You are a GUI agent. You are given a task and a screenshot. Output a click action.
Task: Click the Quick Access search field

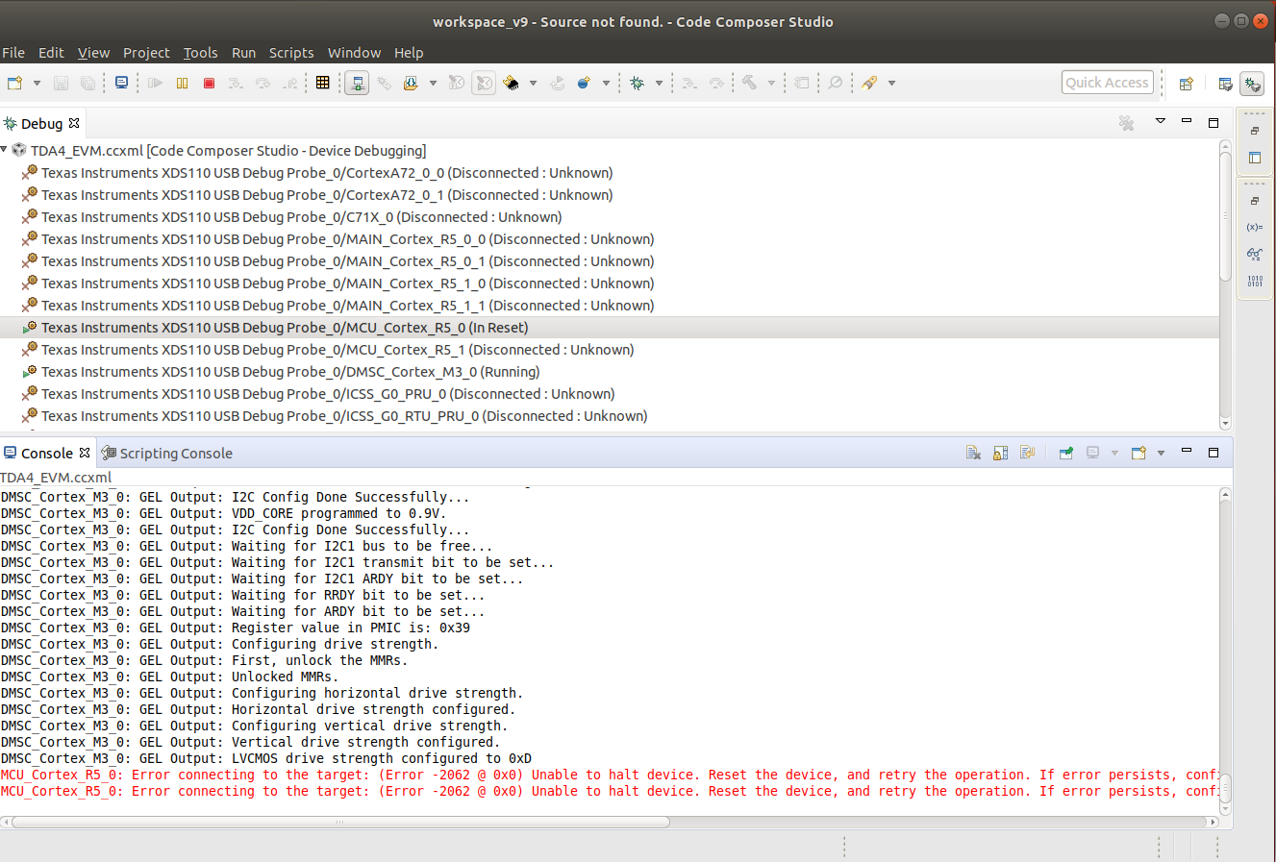click(1107, 83)
